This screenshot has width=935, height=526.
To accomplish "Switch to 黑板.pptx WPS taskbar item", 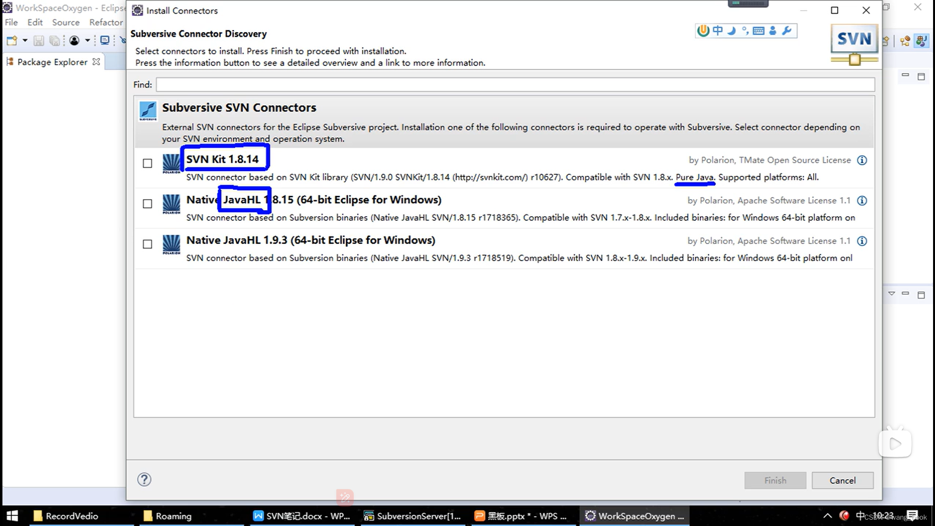I will click(521, 516).
